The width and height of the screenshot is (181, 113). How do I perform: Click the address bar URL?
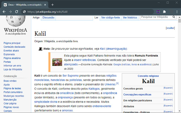(x=48, y=12)
